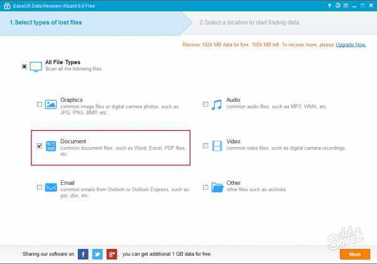The width and height of the screenshot is (377, 264).
Task: Uncheck the Document checkbox
Action: (x=40, y=146)
